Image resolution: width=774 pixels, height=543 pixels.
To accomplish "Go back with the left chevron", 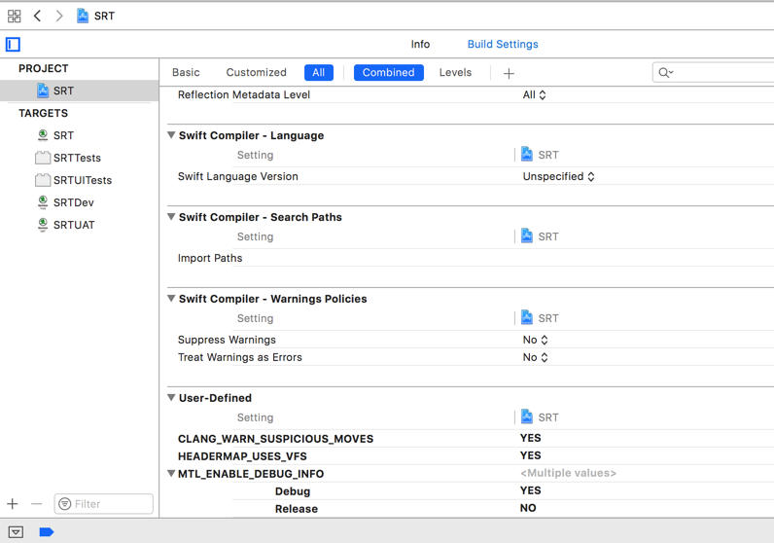I will point(37,16).
